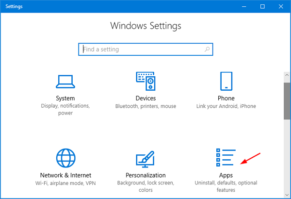
Task: Click the magnifier icon in search box
Action: point(207,49)
